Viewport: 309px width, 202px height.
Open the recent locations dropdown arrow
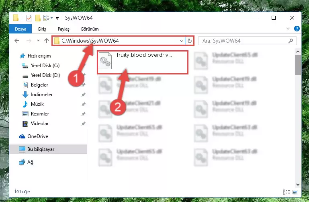38,41
